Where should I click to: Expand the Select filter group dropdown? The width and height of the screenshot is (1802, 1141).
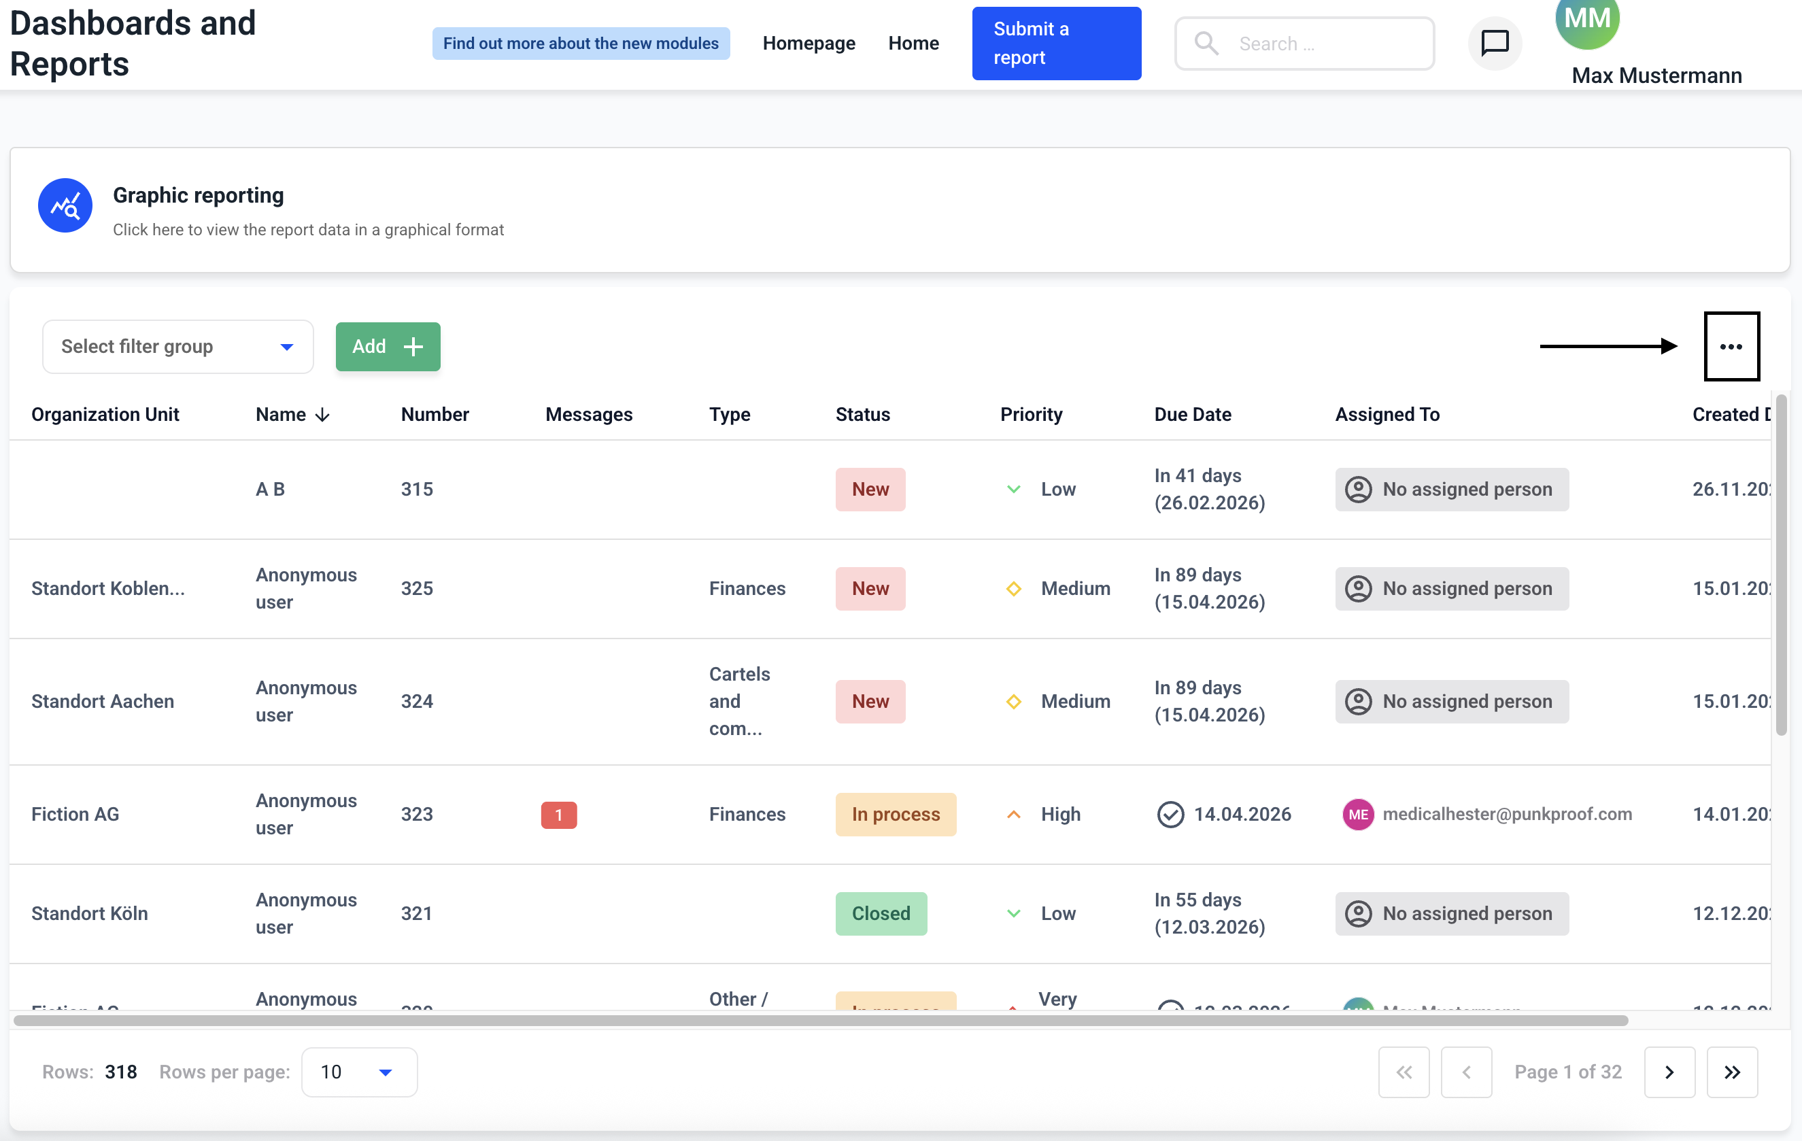pyautogui.click(x=177, y=346)
